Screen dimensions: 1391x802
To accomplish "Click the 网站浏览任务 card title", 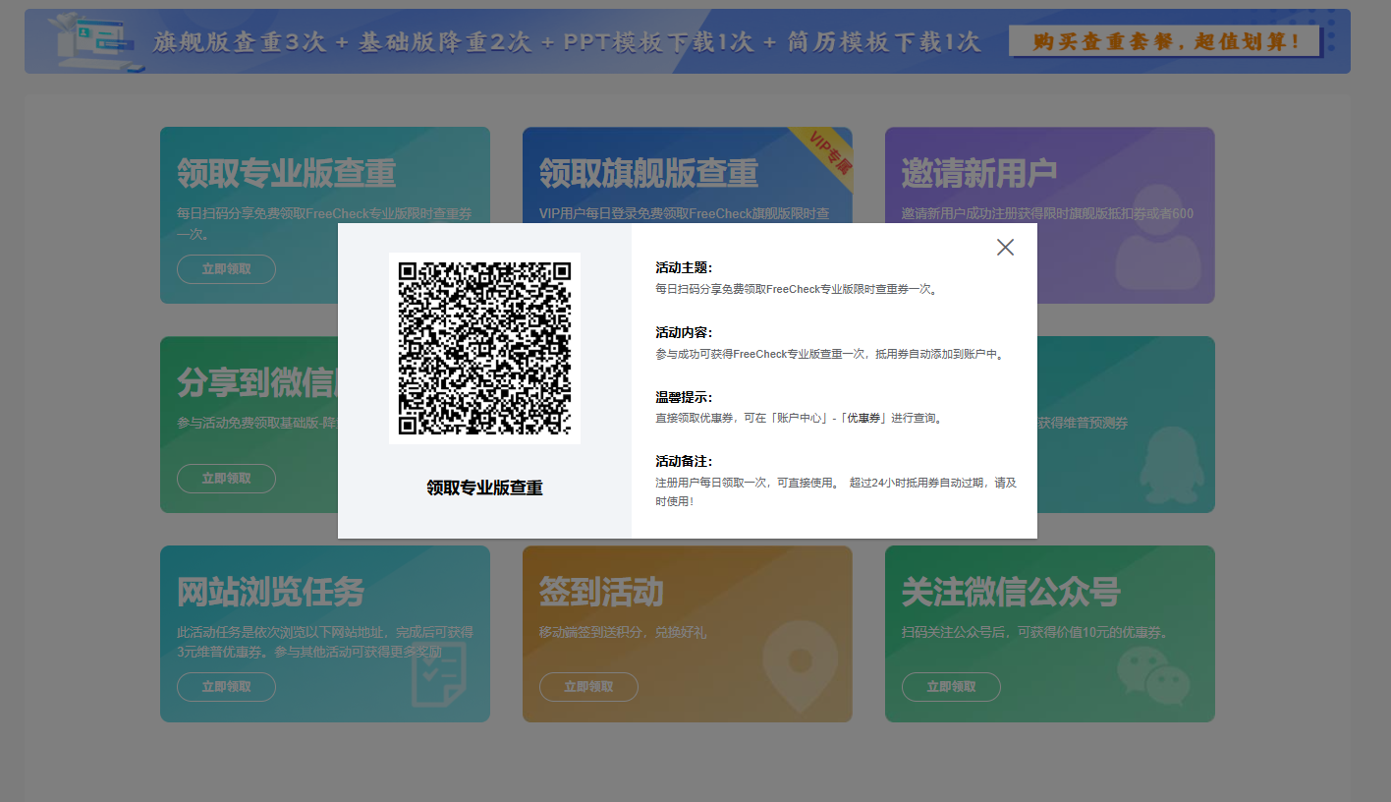I will click(x=270, y=593).
